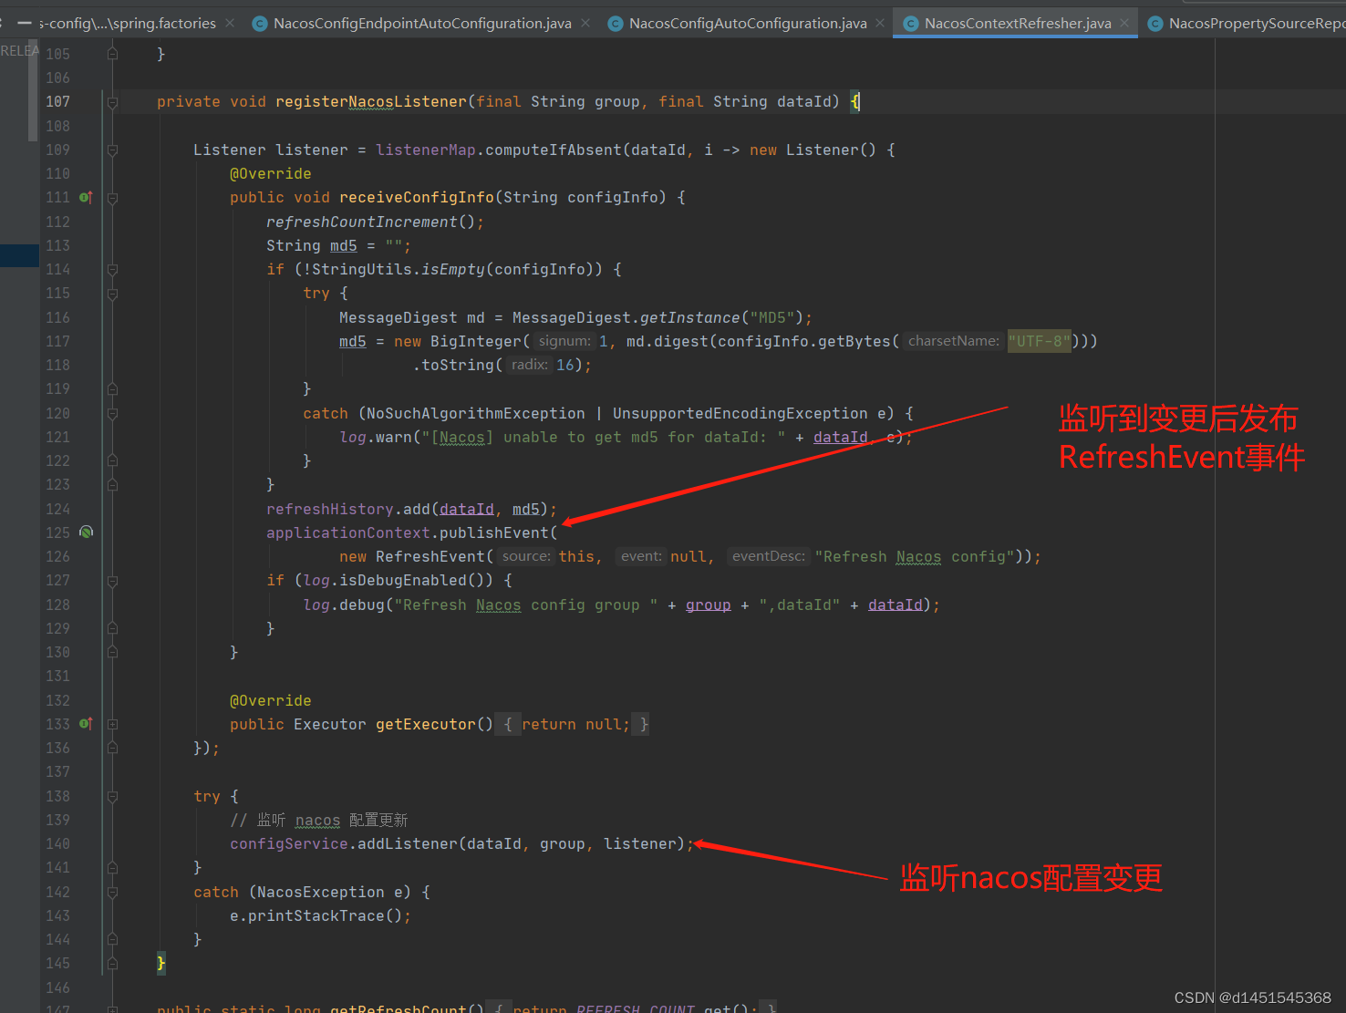Open the spring.factories tab
The width and height of the screenshot is (1346, 1013).
coord(128,24)
